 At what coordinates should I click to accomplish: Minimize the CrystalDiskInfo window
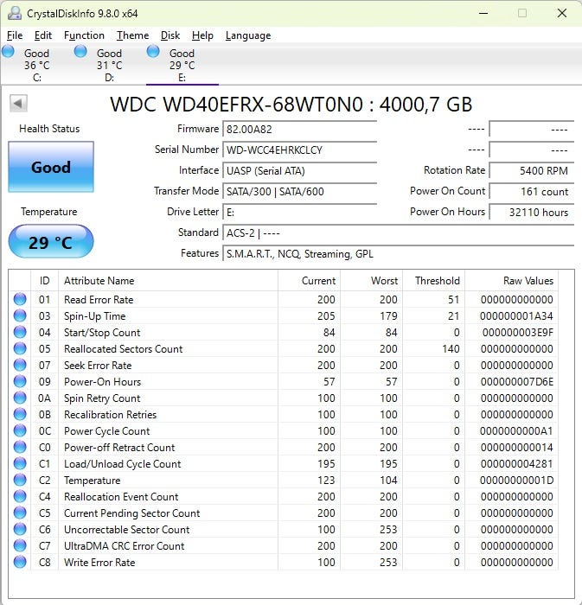click(483, 13)
